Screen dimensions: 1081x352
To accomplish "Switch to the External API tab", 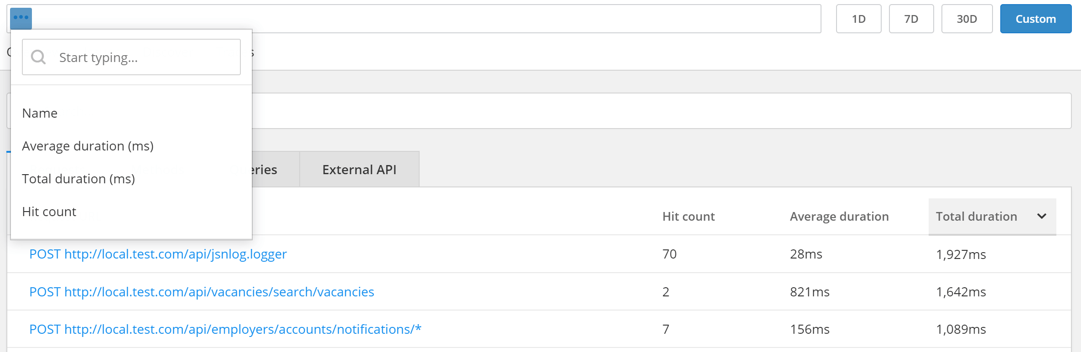I will point(359,170).
